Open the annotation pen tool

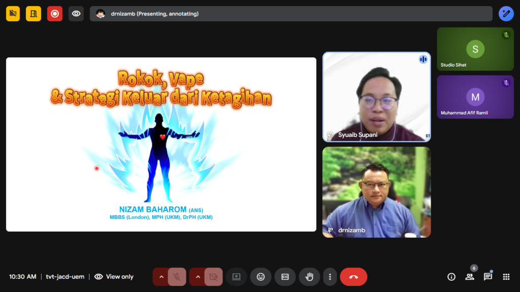tap(506, 14)
